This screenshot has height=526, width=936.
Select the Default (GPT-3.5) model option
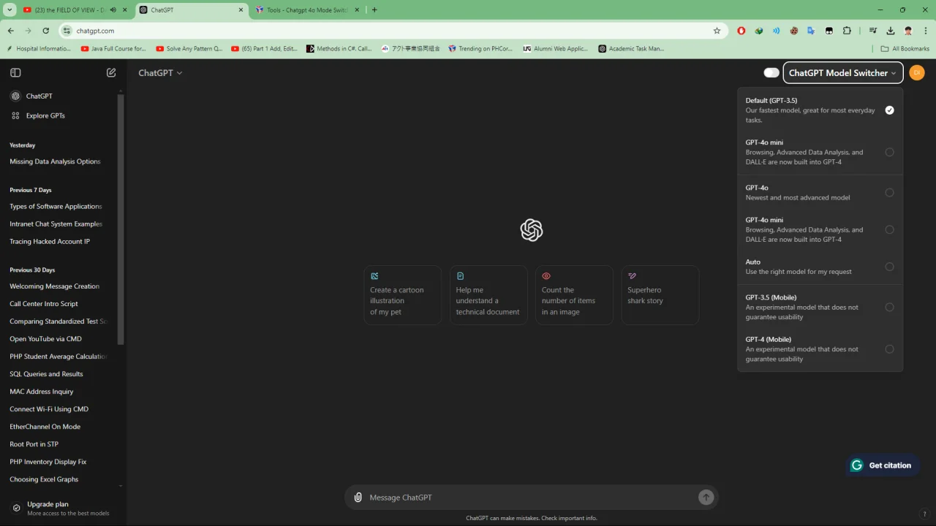(x=820, y=110)
